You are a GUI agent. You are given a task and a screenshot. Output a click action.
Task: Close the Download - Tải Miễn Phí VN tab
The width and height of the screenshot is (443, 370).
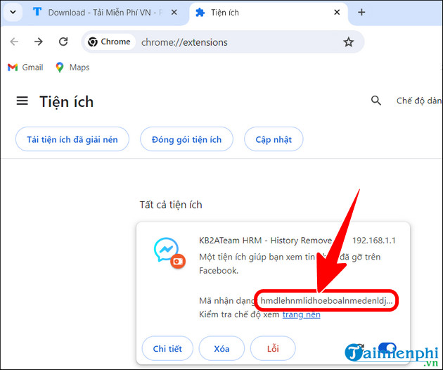174,12
